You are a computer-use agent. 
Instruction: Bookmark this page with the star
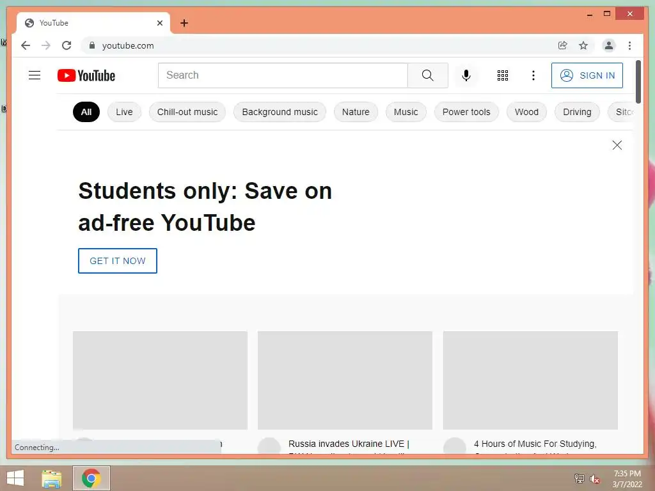tap(583, 45)
